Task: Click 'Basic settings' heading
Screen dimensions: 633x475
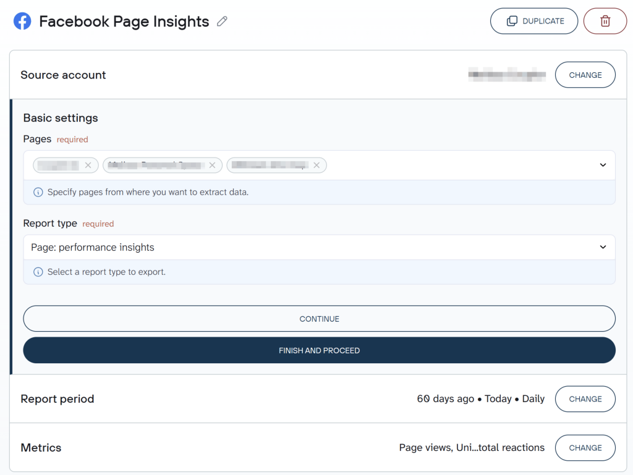Action: (x=61, y=118)
